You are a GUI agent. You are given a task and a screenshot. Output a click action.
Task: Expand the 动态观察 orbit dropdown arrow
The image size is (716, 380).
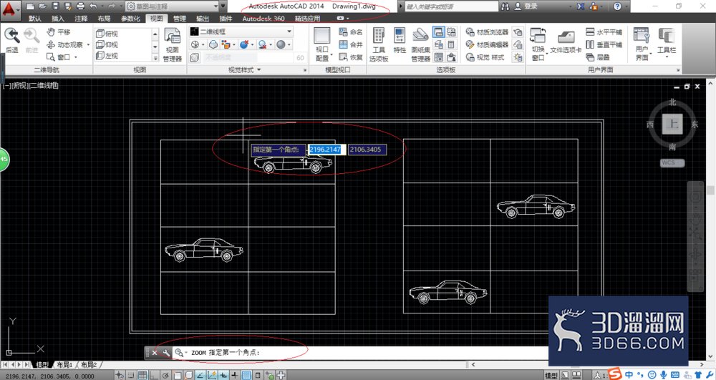(x=88, y=44)
